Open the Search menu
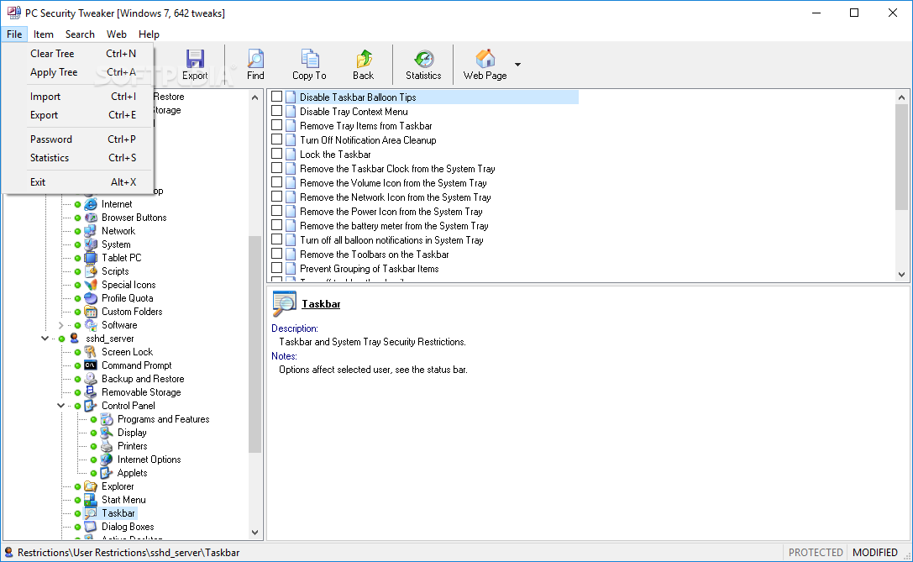The width and height of the screenshot is (913, 562). click(80, 34)
